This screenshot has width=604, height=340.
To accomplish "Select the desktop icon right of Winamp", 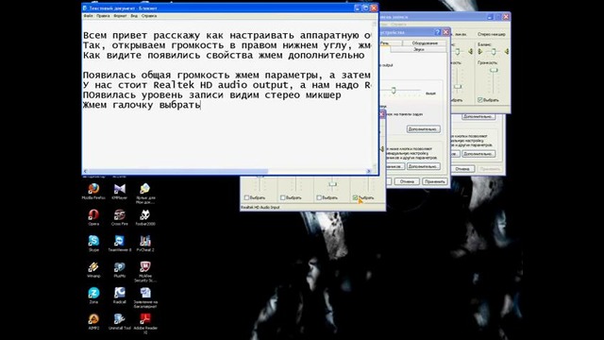I will [x=120, y=267].
